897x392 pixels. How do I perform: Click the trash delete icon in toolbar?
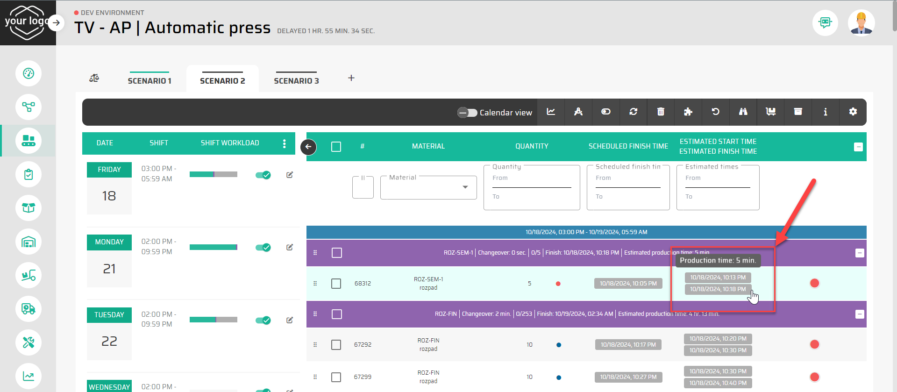pyautogui.click(x=661, y=112)
